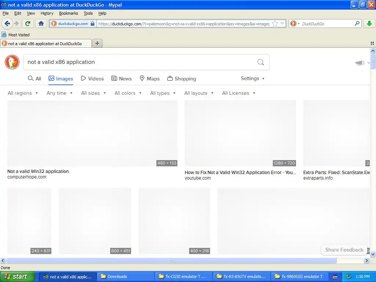Viewport: 376px width, 282px height.
Task: Expand the All types filter
Action: [x=163, y=93]
